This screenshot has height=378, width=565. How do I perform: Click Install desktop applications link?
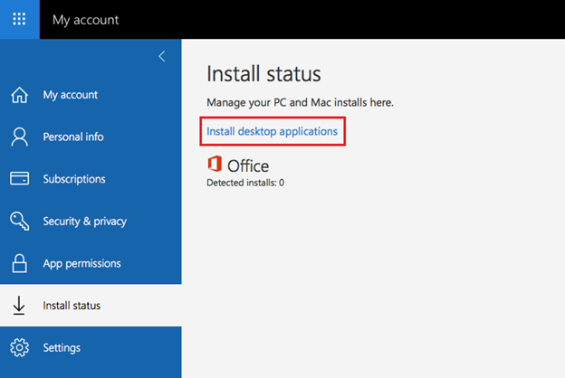(x=272, y=131)
